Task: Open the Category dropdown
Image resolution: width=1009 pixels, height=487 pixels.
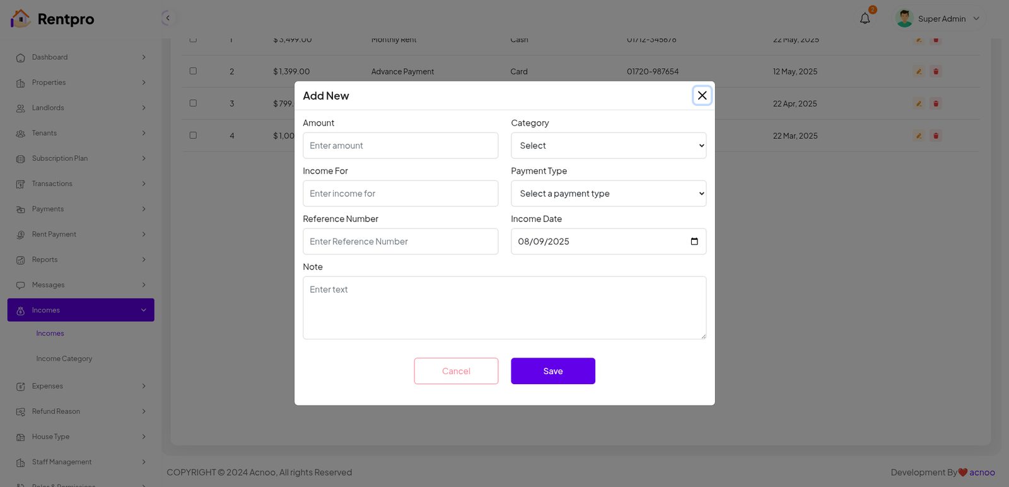Action: [x=608, y=146]
